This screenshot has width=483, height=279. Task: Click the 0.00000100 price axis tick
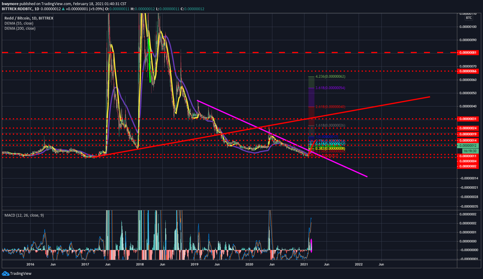[468, 27]
